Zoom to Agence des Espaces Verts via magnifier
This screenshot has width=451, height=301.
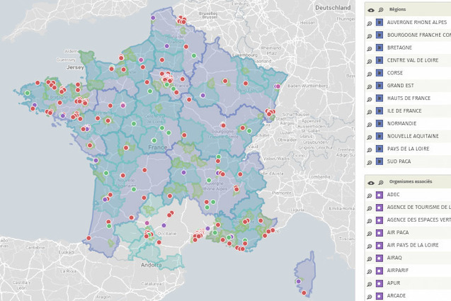[x=370, y=221]
